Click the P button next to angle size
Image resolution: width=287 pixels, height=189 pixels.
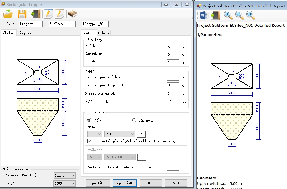coord(141,134)
